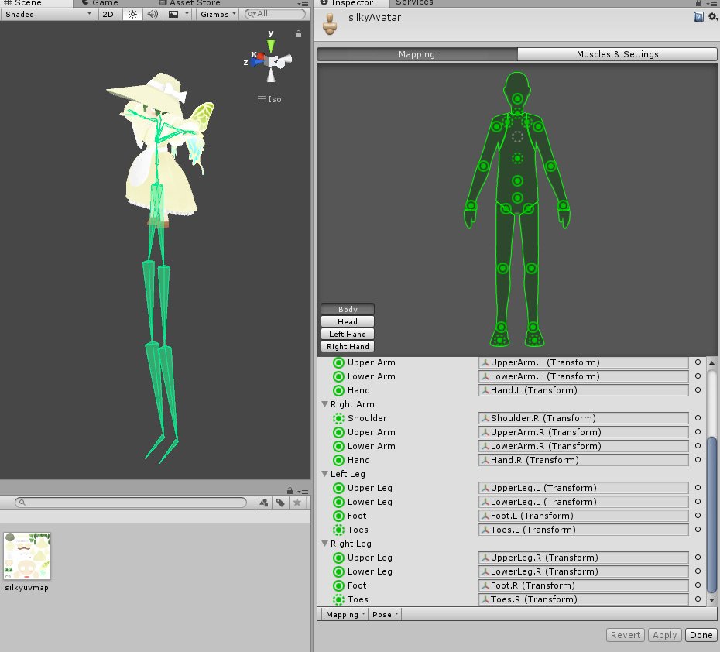
Task: Click bone list scrollbar thumb
Action: coord(711,514)
